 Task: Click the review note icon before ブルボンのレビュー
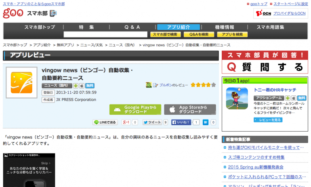155,85
